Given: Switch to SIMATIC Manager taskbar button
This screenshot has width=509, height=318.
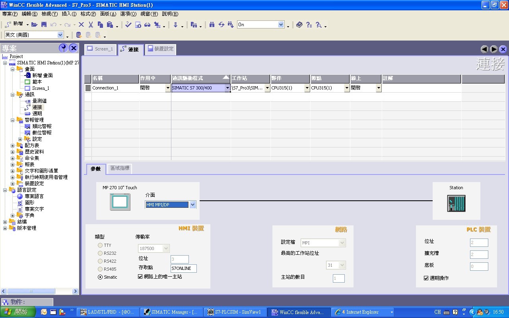Looking at the screenshot, I should 171,312.
